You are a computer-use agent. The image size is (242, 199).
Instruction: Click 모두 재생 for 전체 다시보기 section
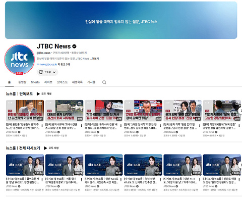(x=51, y=148)
